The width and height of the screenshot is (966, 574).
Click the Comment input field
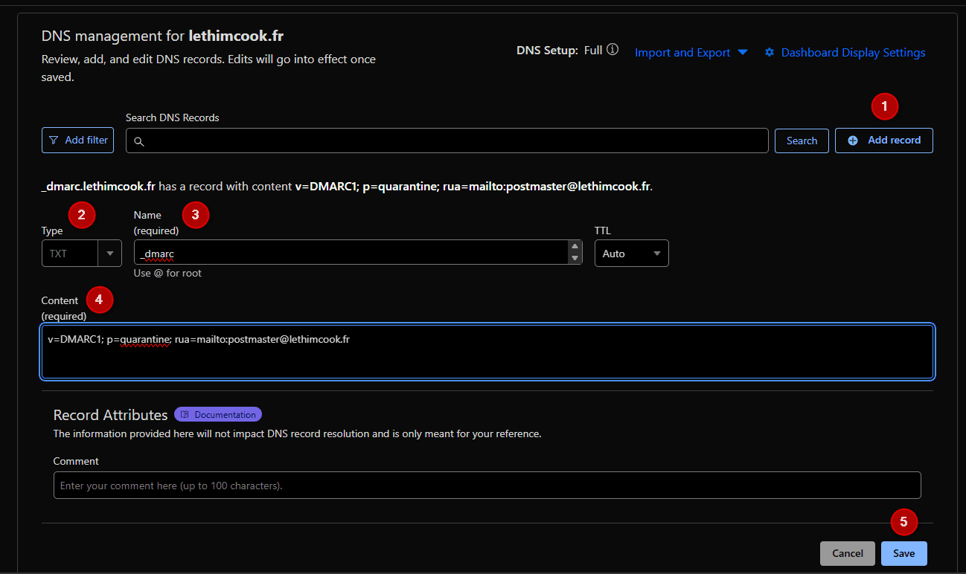point(487,486)
